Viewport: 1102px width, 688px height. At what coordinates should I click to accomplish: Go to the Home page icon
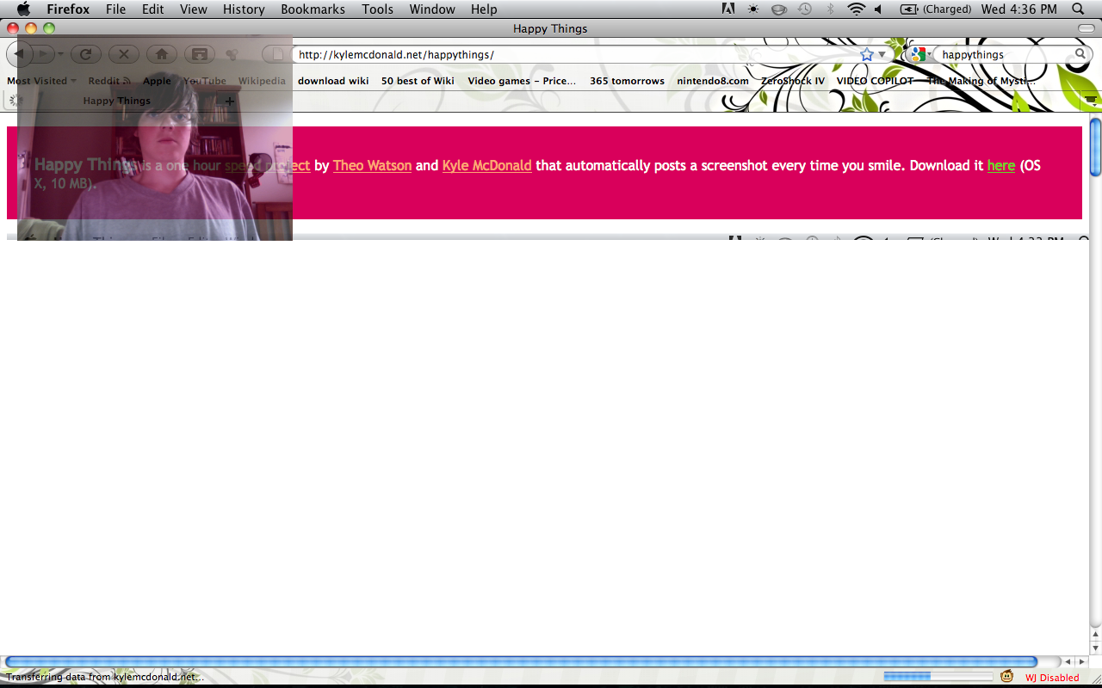[161, 54]
